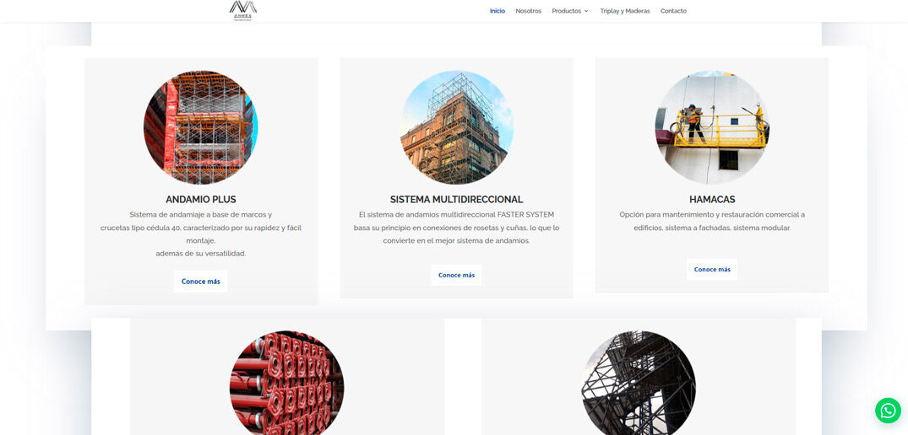Open the Nosotros page
The image size is (908, 435).
(528, 11)
